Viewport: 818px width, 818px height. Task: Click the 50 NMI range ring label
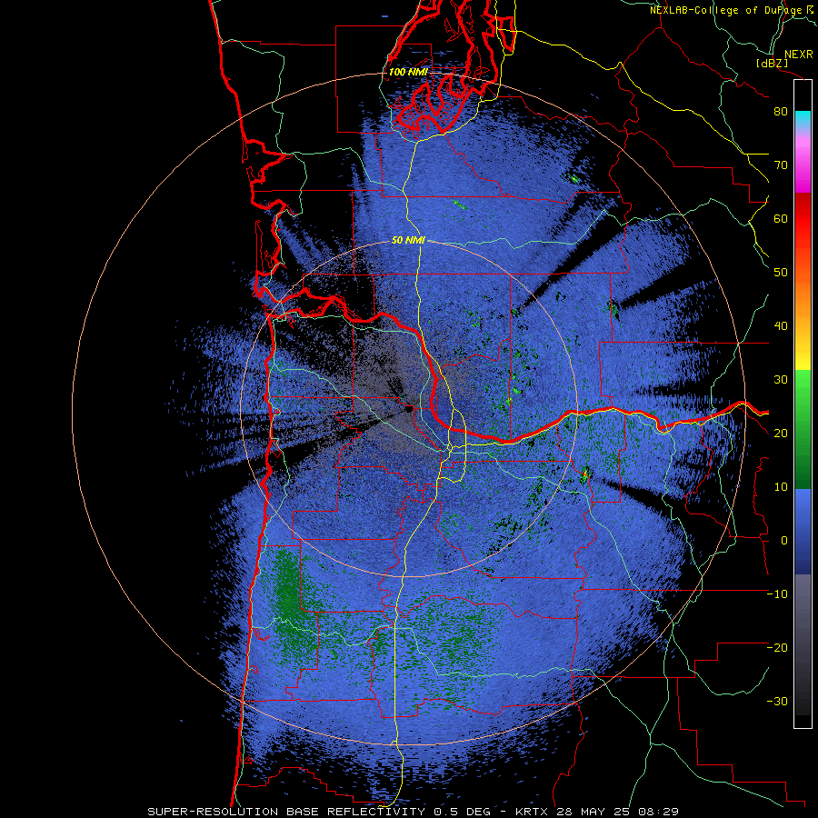(x=408, y=241)
